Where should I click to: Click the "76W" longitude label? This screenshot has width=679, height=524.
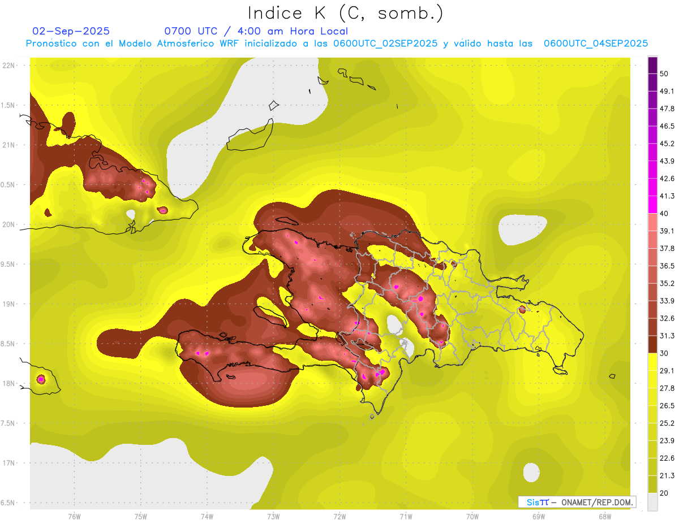(74, 516)
